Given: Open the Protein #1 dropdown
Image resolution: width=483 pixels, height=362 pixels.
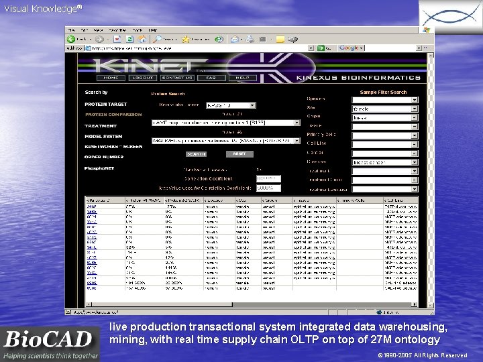Looking at the screenshot, I should 226,123.
